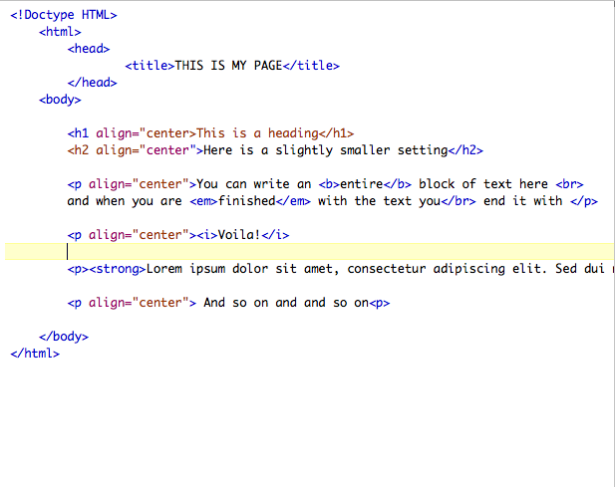Click the "This is a heading" text
The height and width of the screenshot is (487, 615).
(257, 133)
